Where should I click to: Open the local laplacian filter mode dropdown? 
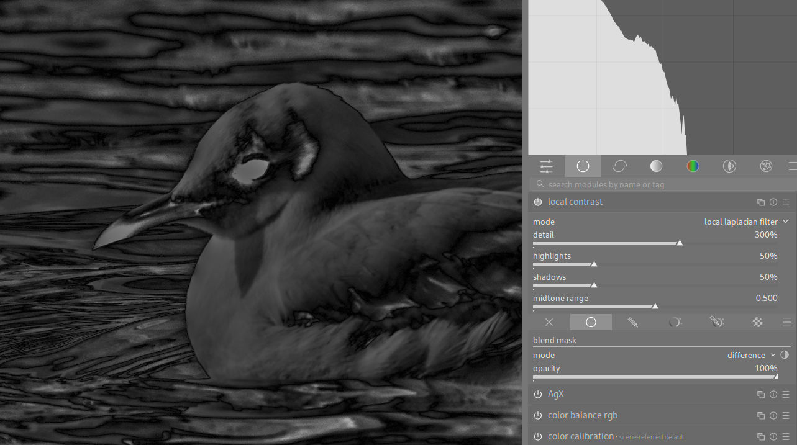pos(745,222)
